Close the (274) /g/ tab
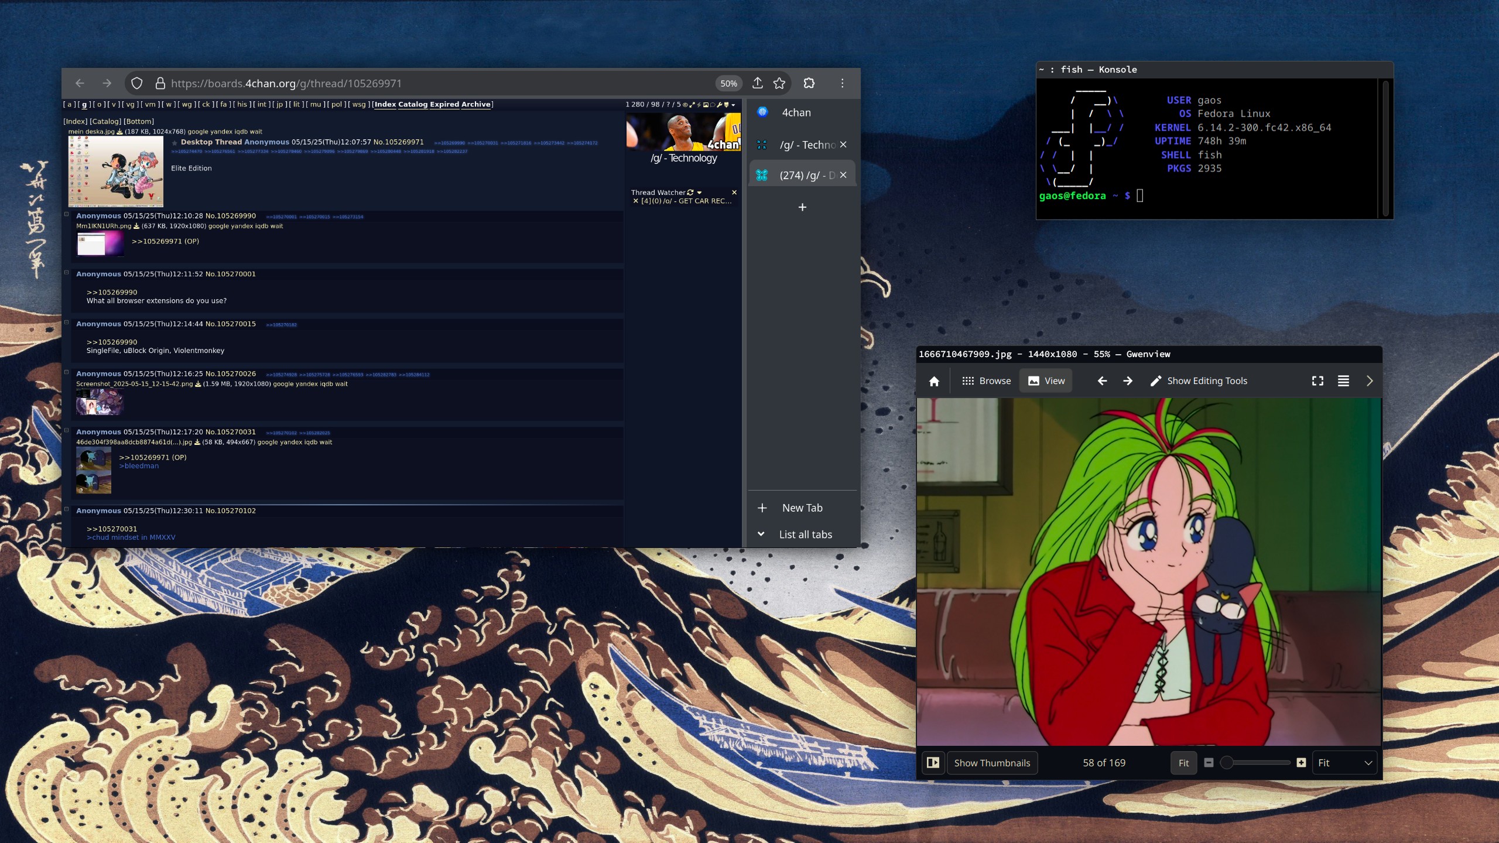The image size is (1499, 843). click(x=843, y=175)
